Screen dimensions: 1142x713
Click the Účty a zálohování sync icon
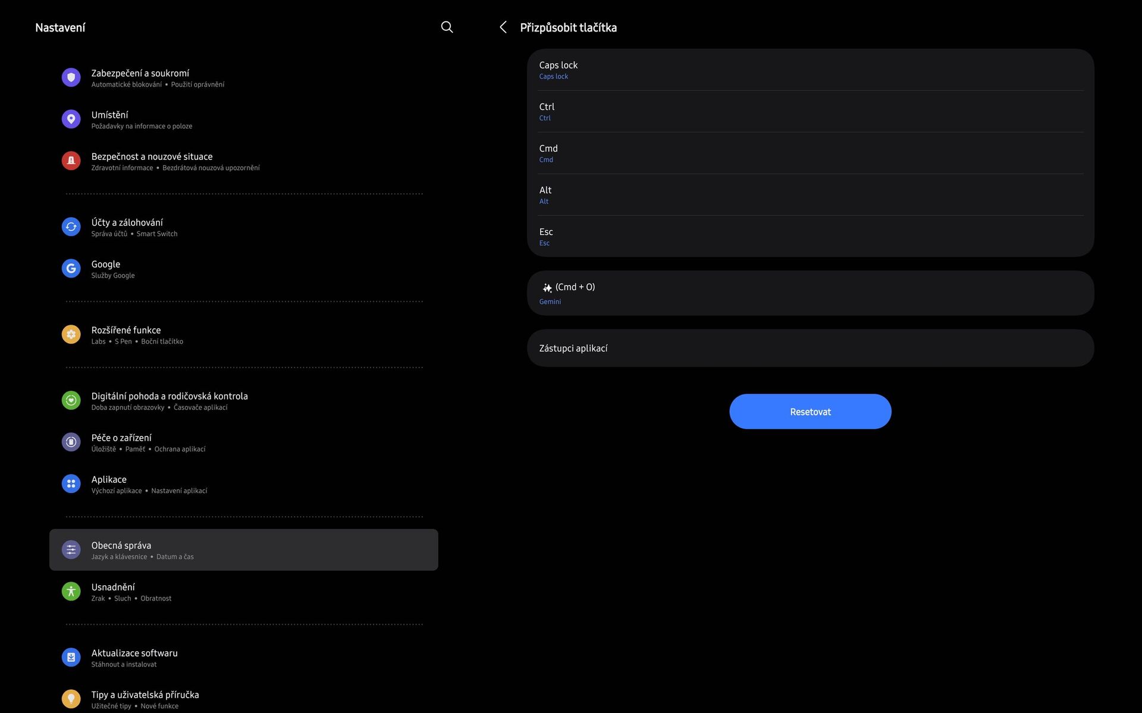(71, 227)
